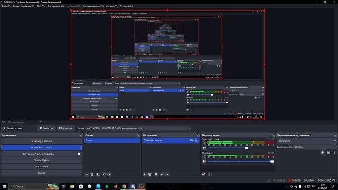Open the Файл menu
The image size is (338, 190).
click(6, 6)
